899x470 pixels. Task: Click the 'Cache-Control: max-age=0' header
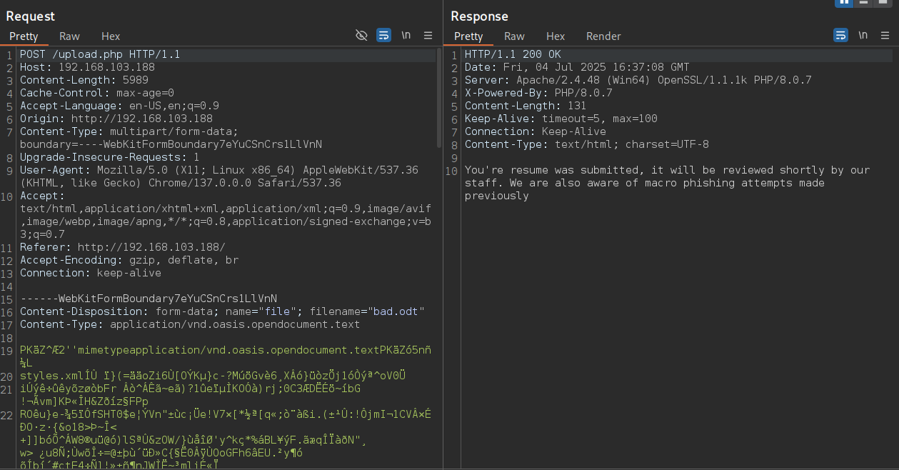[x=97, y=93]
